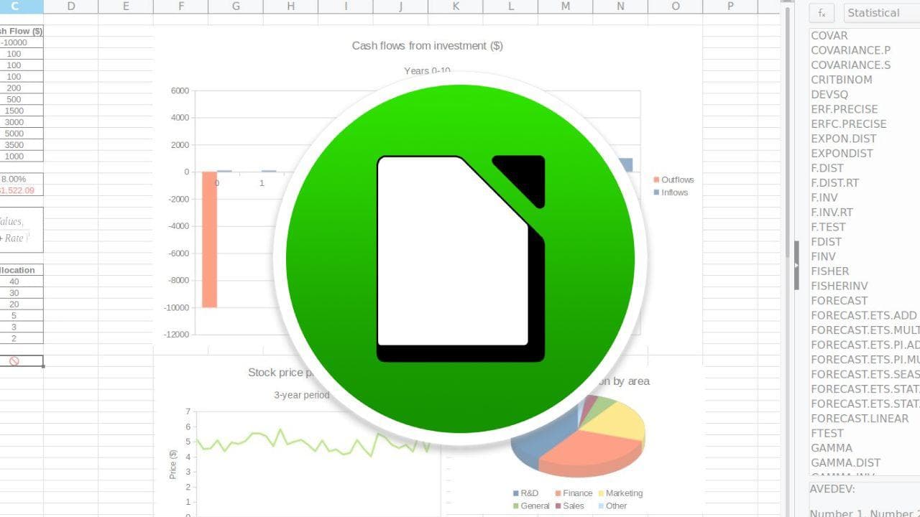
Task: Click the Inflows legend entry
Action: tap(671, 192)
